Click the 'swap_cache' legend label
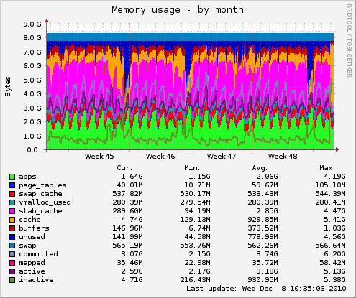 40,194
